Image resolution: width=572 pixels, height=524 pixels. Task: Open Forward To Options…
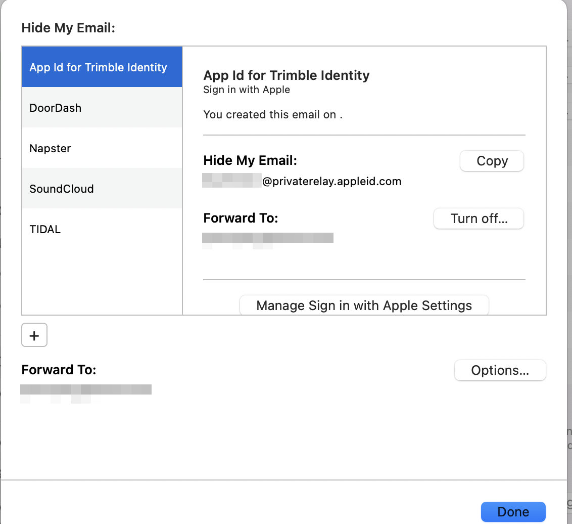tap(500, 370)
